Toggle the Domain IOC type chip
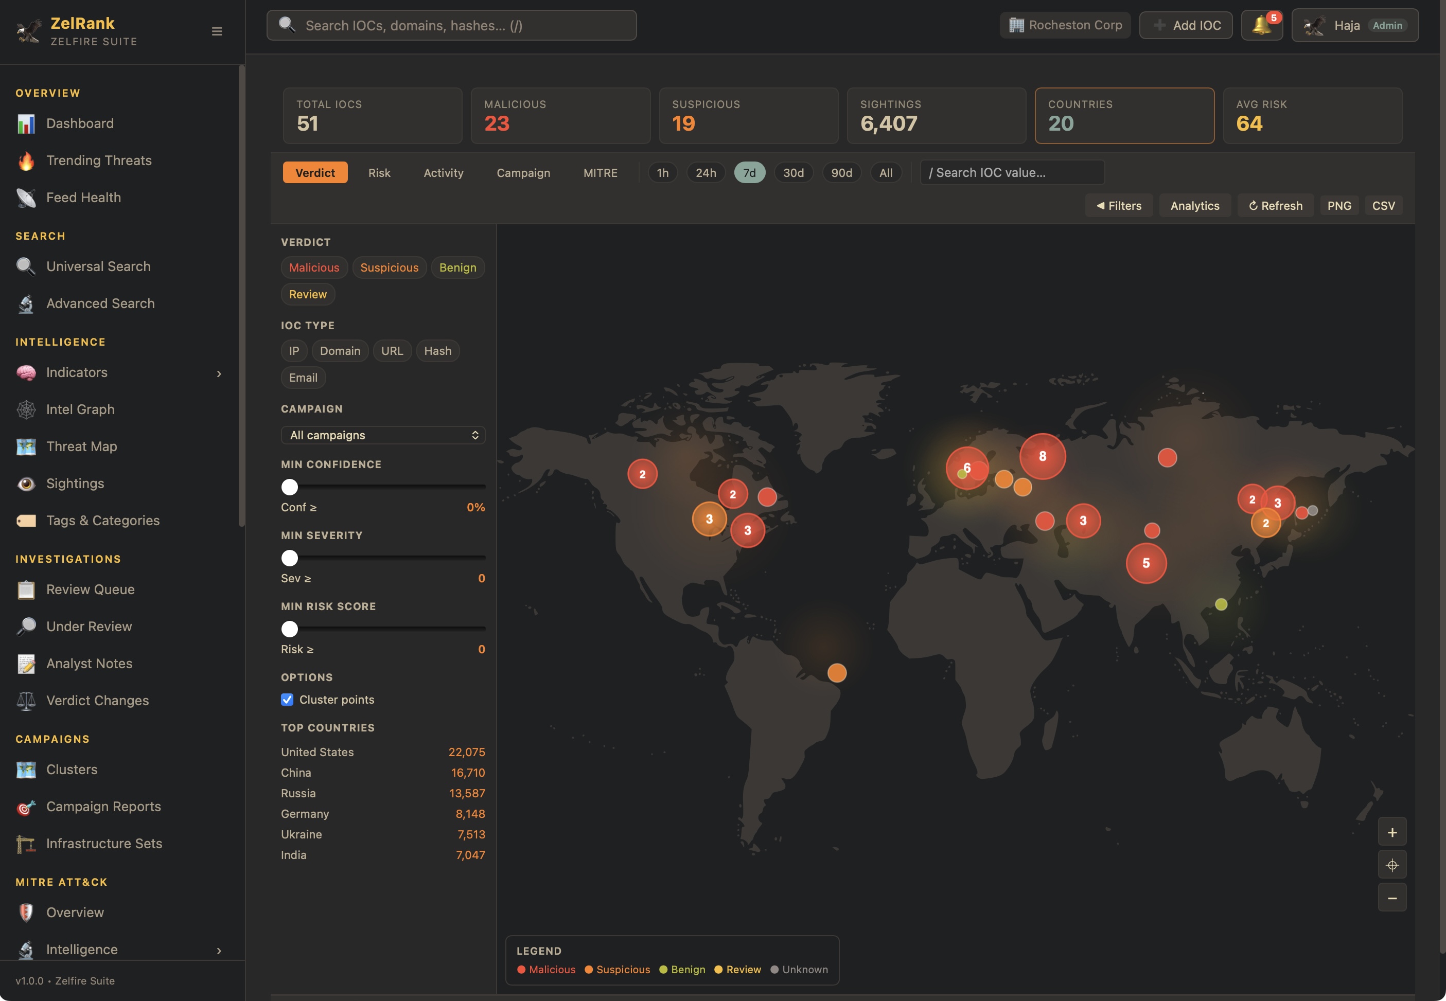 340,351
